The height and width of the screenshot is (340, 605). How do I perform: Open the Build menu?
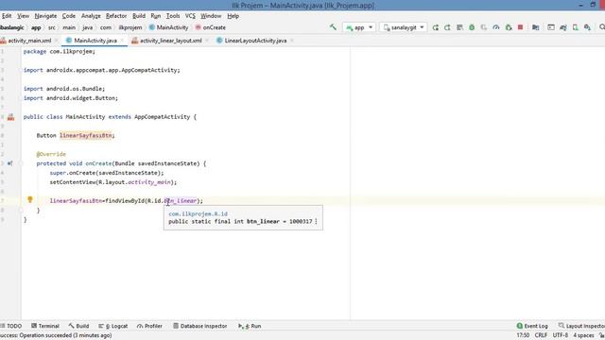click(139, 16)
